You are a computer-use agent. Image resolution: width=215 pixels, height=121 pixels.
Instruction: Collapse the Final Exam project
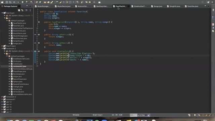(x=2, y=13)
